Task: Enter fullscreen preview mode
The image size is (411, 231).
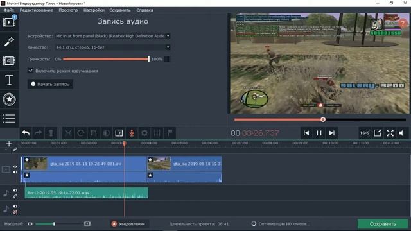Action: [390, 133]
